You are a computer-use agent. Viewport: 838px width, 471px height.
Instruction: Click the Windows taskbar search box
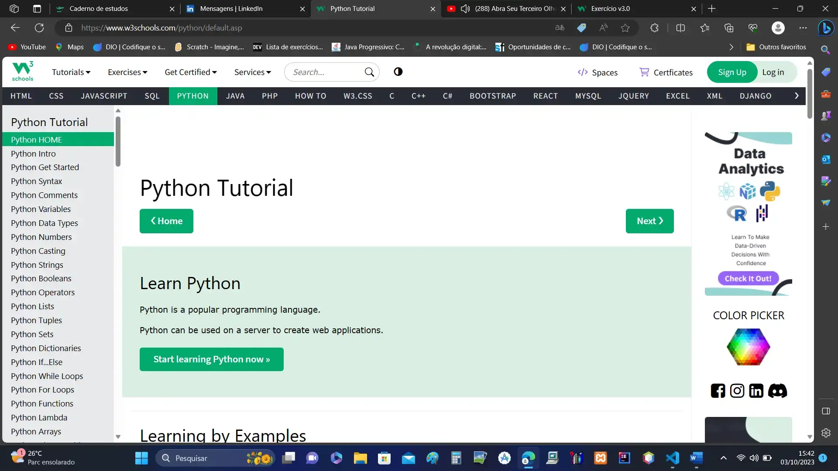(x=215, y=458)
